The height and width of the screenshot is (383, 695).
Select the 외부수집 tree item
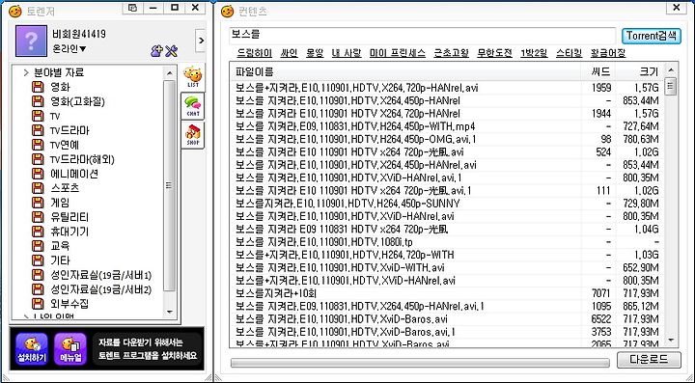pyautogui.click(x=69, y=303)
